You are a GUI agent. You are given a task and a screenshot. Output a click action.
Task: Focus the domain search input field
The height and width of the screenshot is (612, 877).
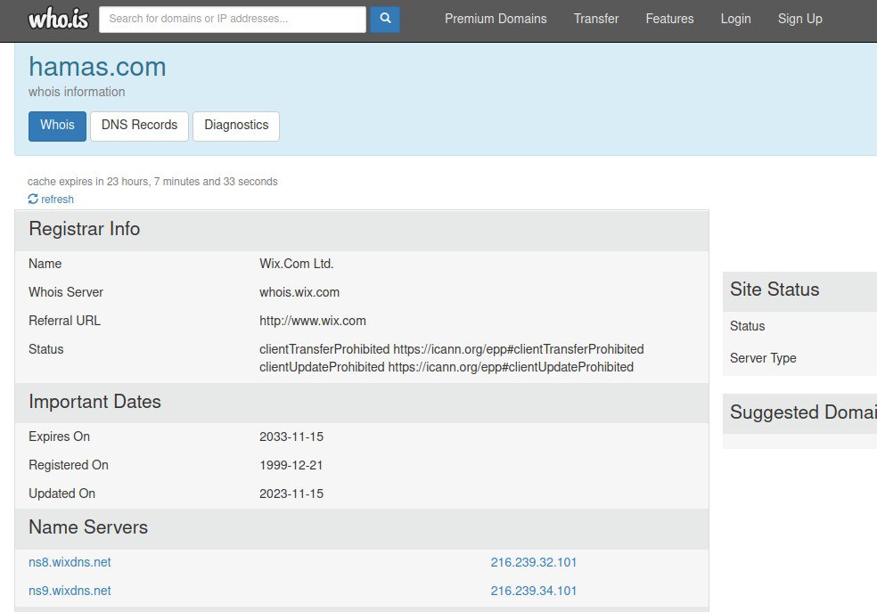233,19
